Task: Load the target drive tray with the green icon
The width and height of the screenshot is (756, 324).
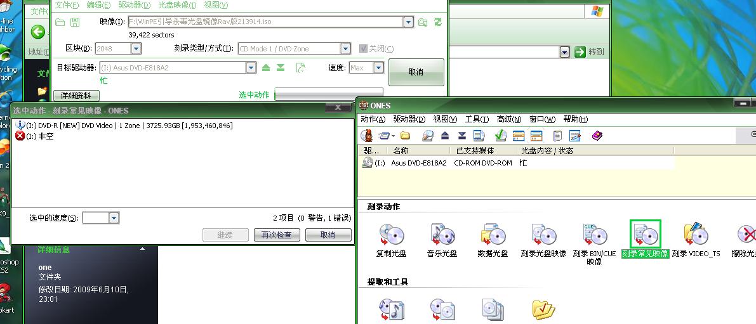Action: (281, 68)
